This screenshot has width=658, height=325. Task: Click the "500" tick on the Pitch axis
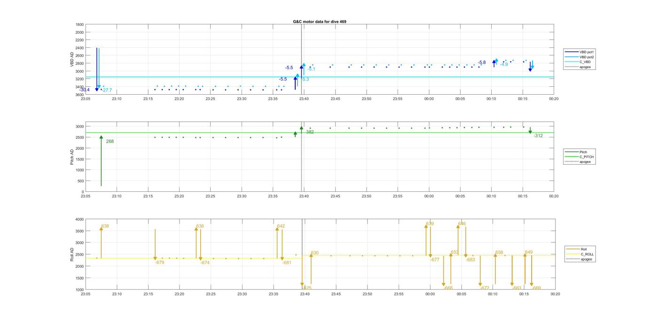pos(80,181)
